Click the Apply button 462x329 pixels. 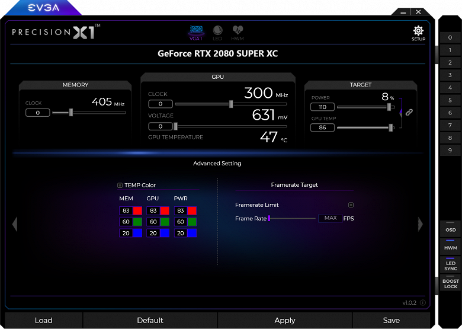coord(285,320)
